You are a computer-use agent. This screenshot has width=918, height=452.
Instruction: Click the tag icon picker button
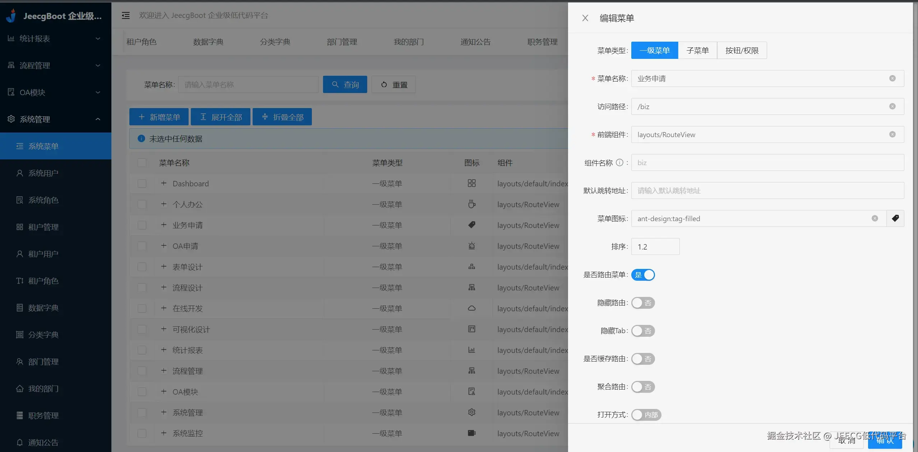pos(895,218)
